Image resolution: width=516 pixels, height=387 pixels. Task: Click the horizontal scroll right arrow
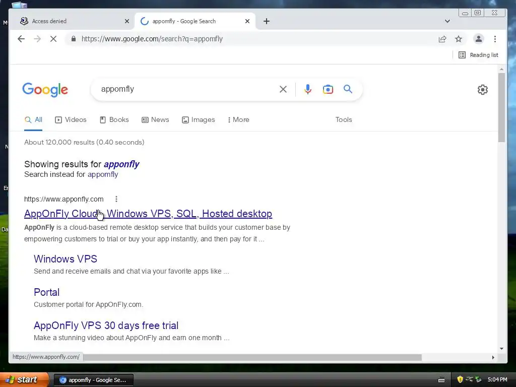coord(493,357)
